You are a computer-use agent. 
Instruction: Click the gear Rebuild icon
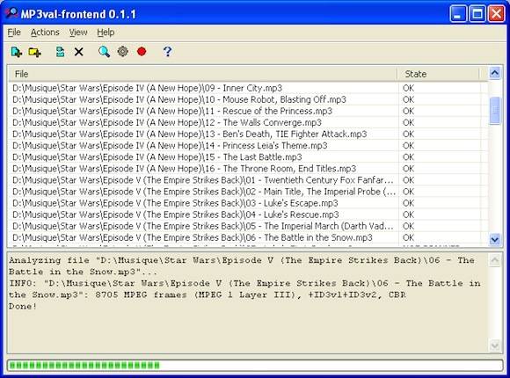122,51
